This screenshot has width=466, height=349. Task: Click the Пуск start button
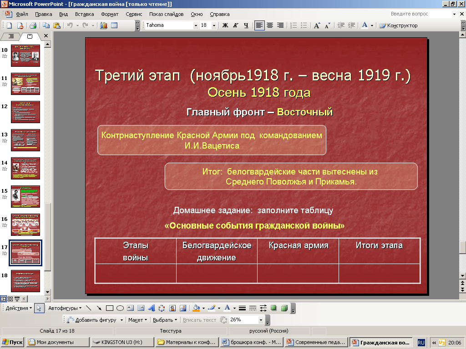pos(13,342)
